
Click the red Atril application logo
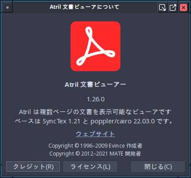[x=95, y=46]
